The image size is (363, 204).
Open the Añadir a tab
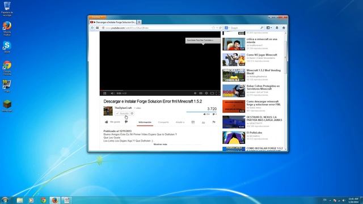pos(180,122)
